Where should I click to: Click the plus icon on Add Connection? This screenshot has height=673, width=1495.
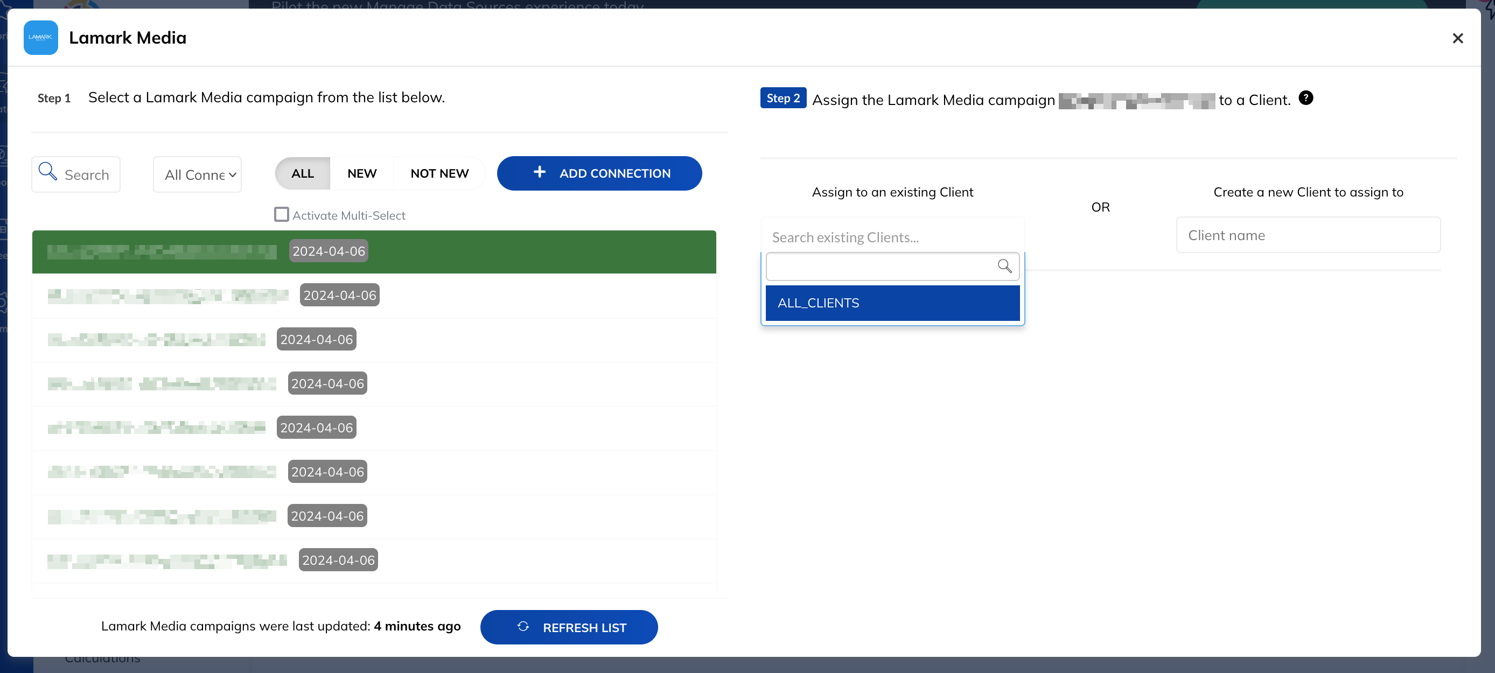[x=539, y=172]
